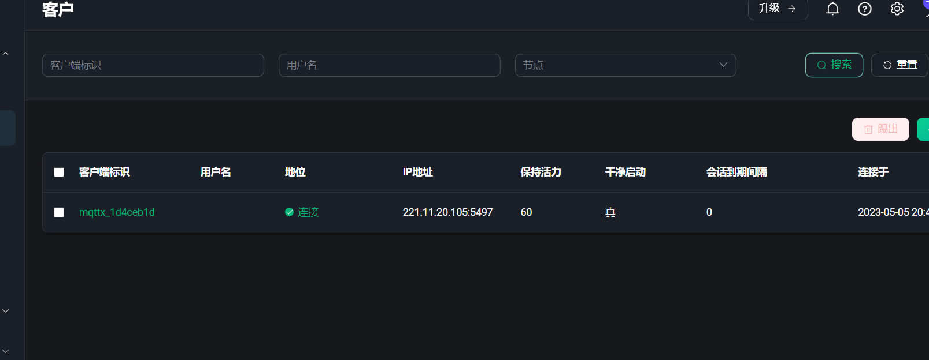Toggle the select-all checkbox in table header
Viewport: 929px width, 360px height.
coord(59,172)
